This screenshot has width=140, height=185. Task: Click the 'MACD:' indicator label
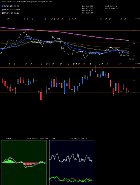(8, 138)
